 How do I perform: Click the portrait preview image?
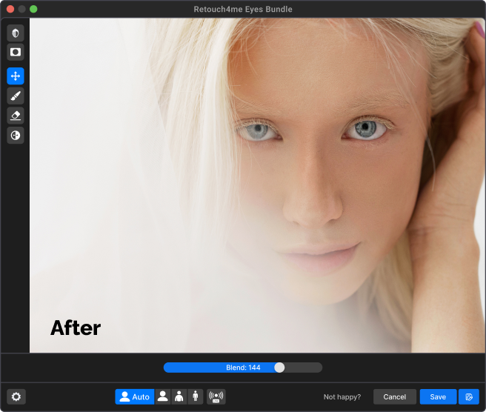tap(257, 185)
